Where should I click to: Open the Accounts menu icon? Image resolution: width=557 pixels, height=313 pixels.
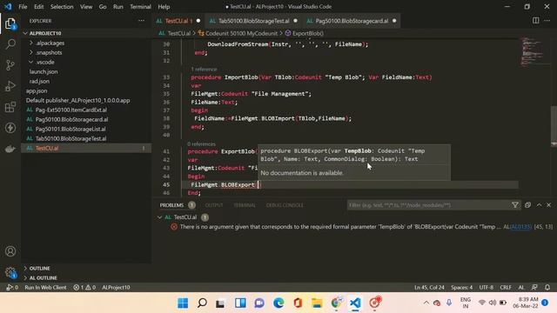click(x=10, y=251)
